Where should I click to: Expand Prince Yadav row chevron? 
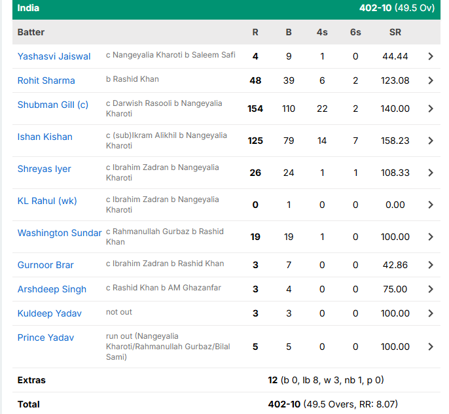point(431,347)
